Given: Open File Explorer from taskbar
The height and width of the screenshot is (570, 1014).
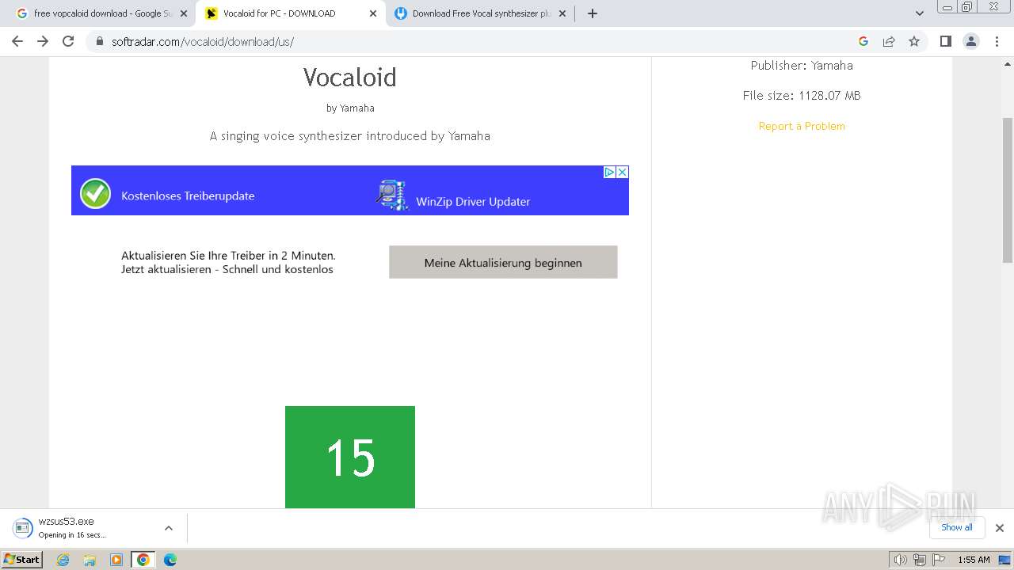Looking at the screenshot, I should tap(90, 560).
